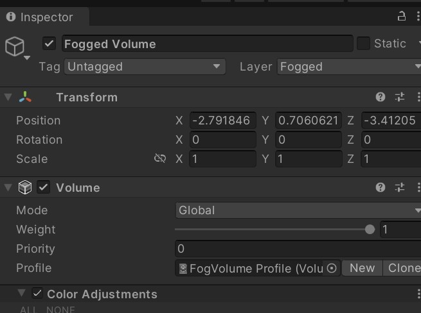Disable the Volume component checkbox
This screenshot has width=421, height=313.
(x=44, y=188)
